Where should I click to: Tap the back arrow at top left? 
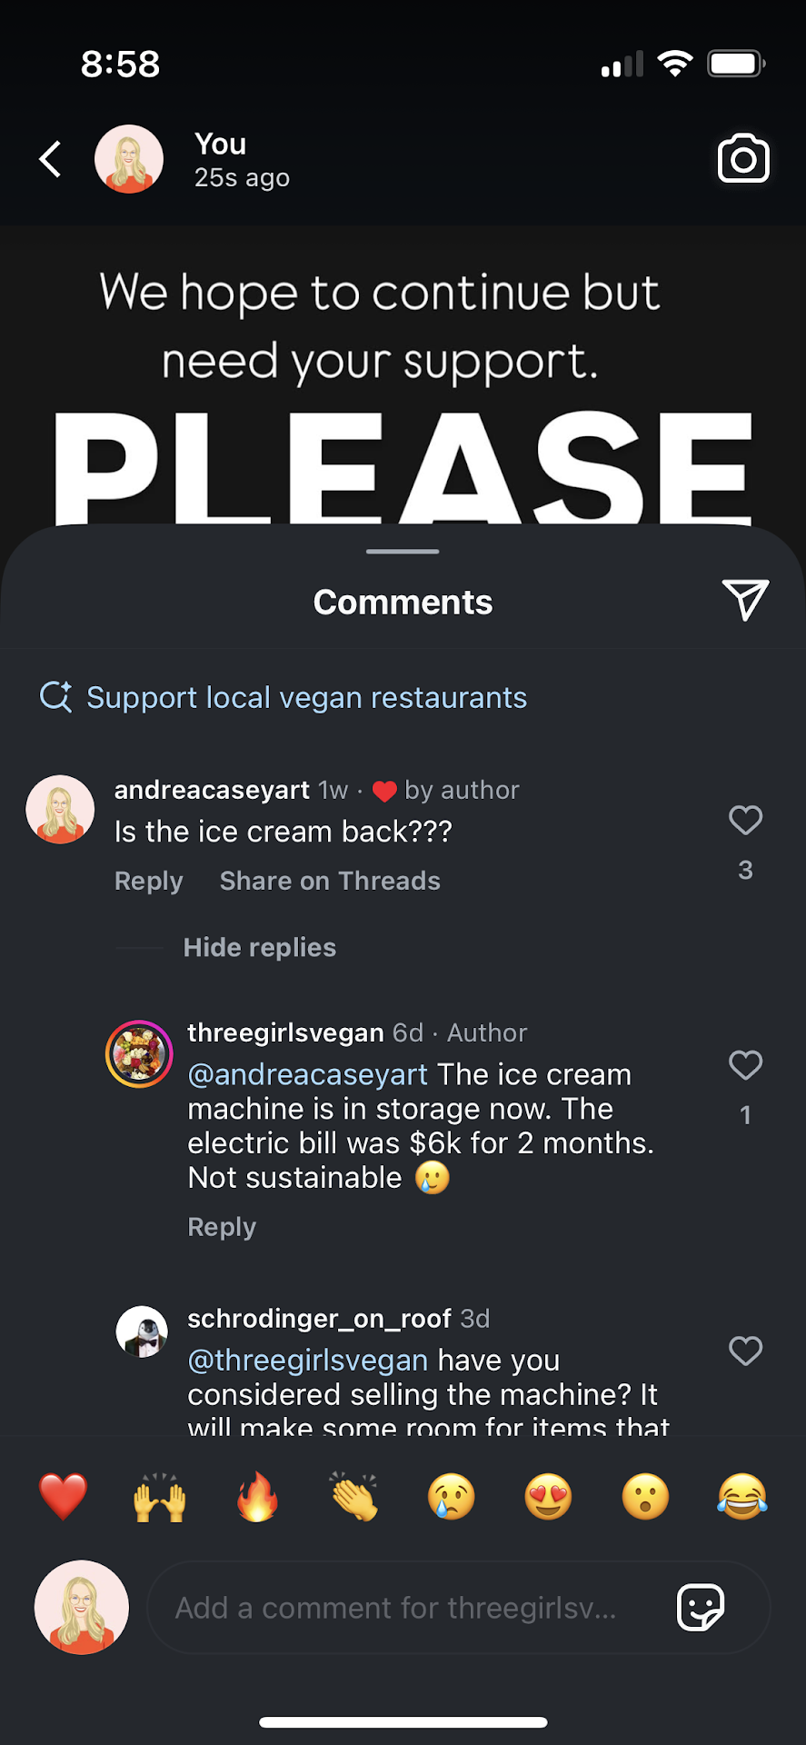coord(51,159)
